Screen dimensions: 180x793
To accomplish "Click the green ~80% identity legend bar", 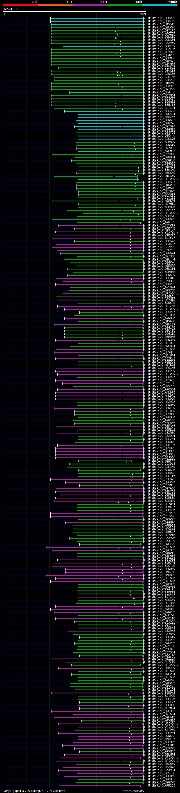I will [x=125, y=5].
